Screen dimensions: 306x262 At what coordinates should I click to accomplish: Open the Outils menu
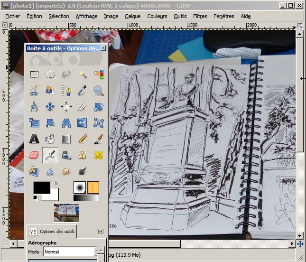180,16
